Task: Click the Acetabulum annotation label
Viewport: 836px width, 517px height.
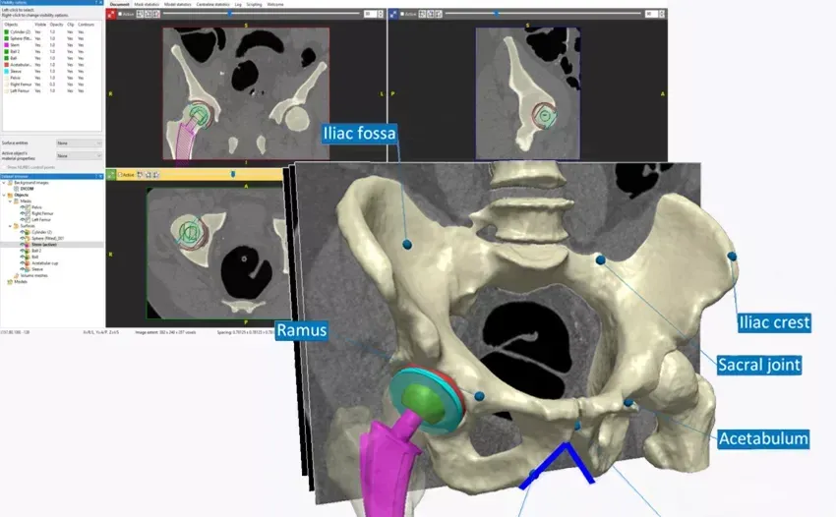Action: [763, 439]
